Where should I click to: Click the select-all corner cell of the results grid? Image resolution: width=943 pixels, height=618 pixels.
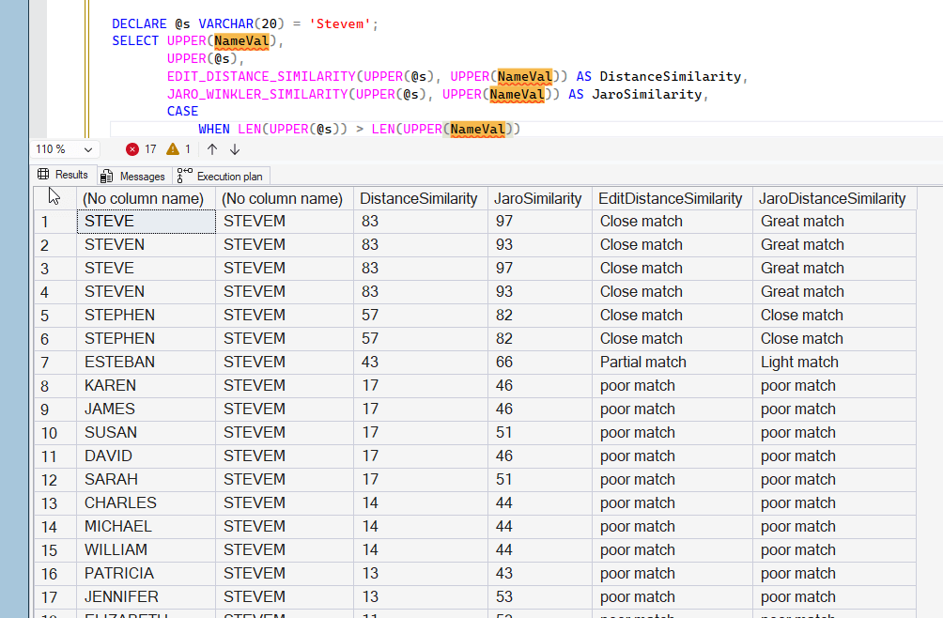54,198
